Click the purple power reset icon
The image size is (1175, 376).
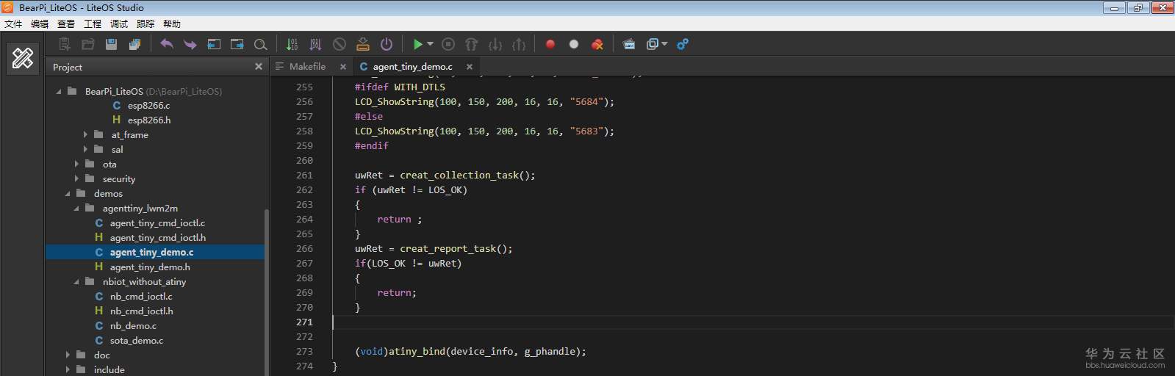[387, 44]
